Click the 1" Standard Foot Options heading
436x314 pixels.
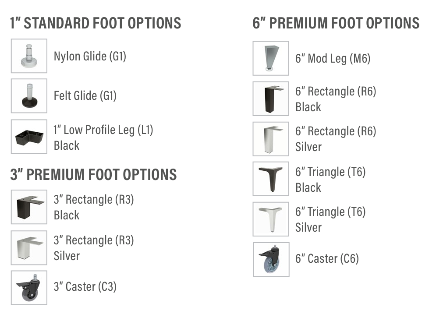[x=96, y=23]
